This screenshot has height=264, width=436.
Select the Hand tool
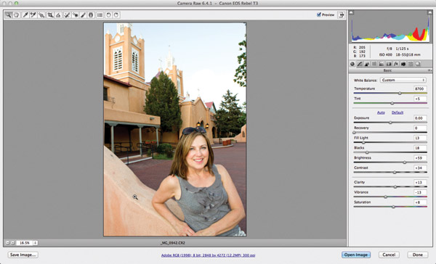pos(17,15)
